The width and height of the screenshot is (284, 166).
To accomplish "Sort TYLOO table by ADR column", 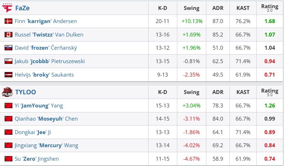I will point(218,92).
